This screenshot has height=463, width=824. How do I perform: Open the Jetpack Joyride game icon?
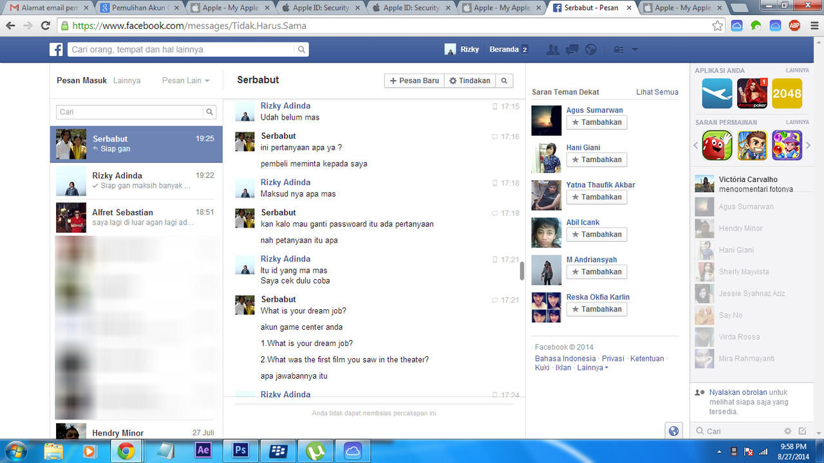(x=753, y=145)
